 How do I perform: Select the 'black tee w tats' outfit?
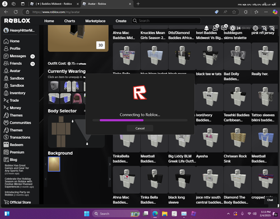(x=209, y=56)
